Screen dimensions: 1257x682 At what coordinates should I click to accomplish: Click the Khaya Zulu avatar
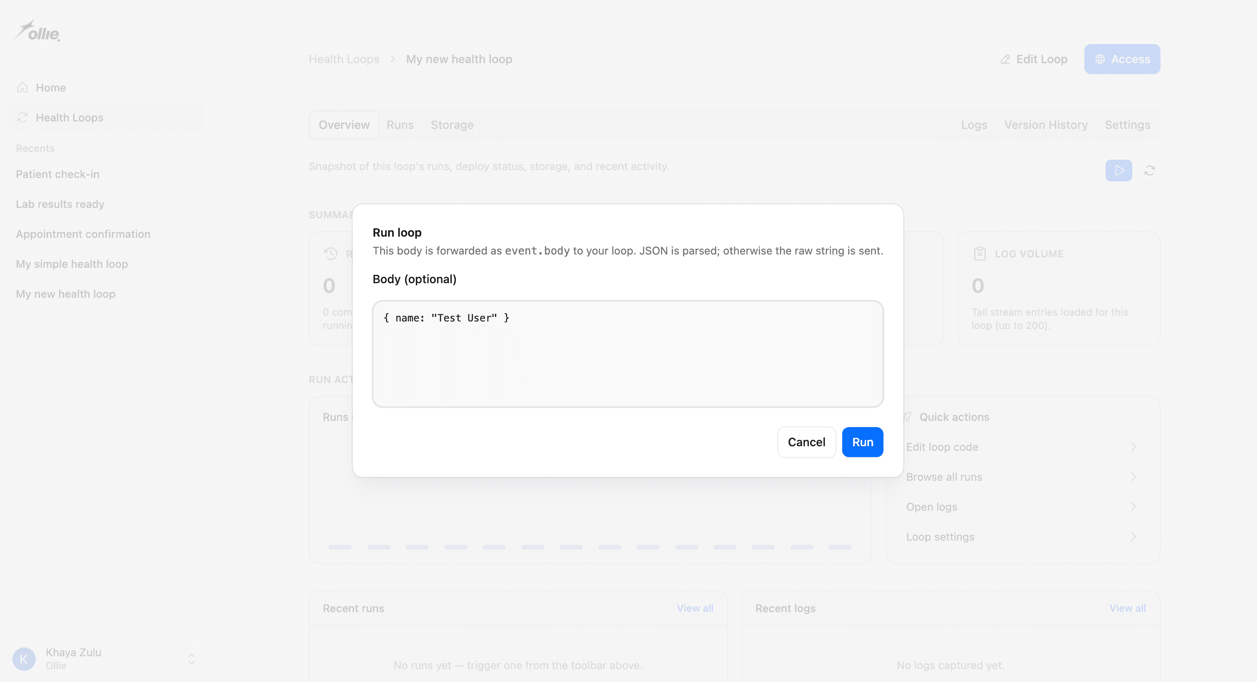tap(24, 659)
